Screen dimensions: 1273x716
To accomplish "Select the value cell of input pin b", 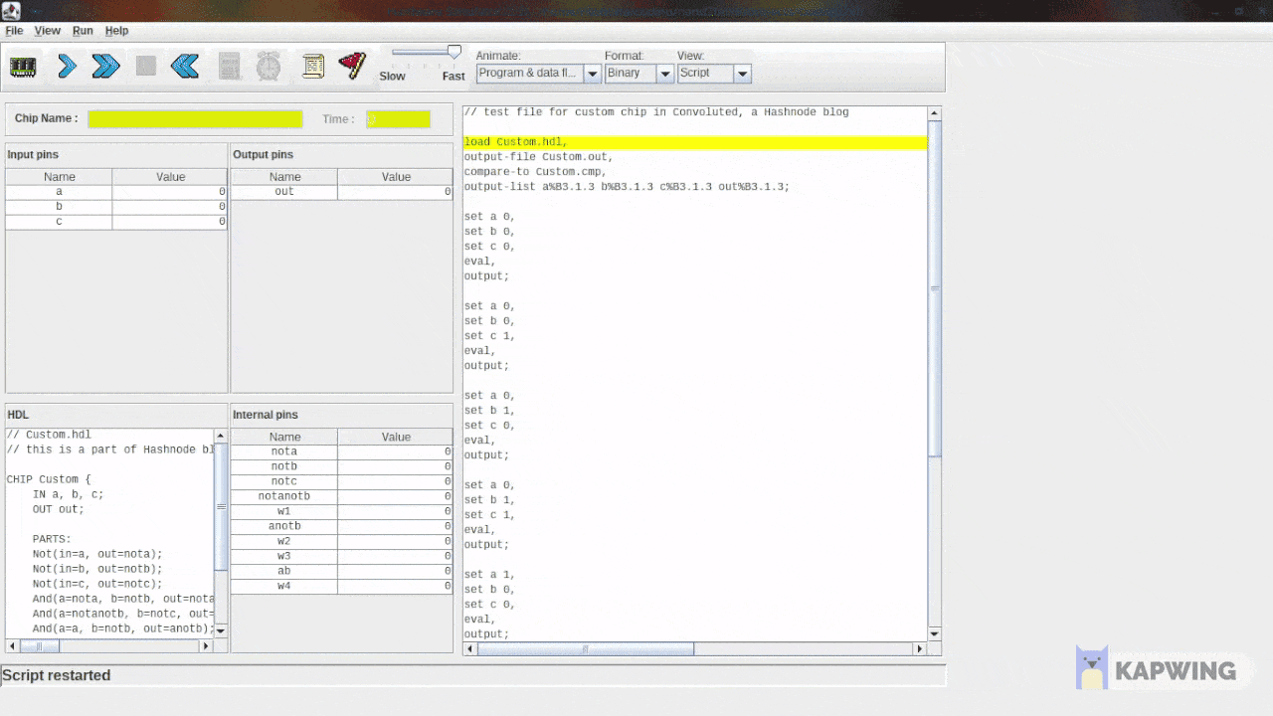I will (x=169, y=207).
